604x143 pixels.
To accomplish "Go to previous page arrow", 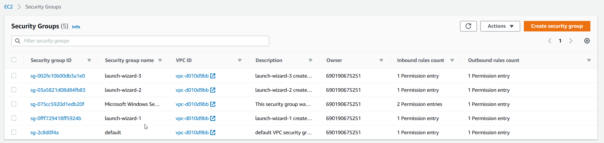I will (550, 41).
